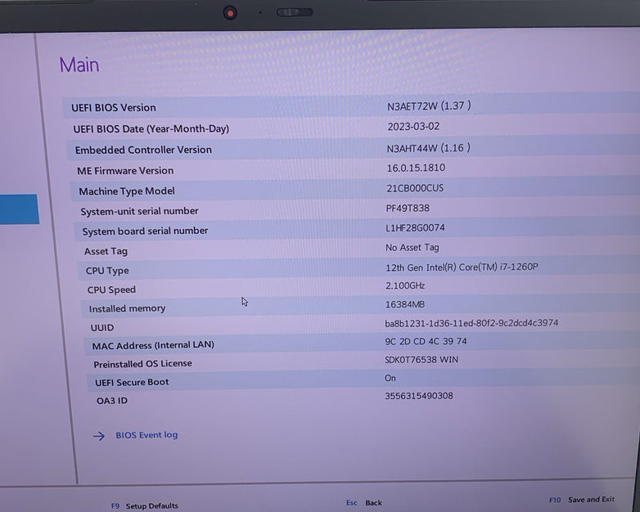Select BIOS date value 2023-03-02
The height and width of the screenshot is (512, 640).
413,127
